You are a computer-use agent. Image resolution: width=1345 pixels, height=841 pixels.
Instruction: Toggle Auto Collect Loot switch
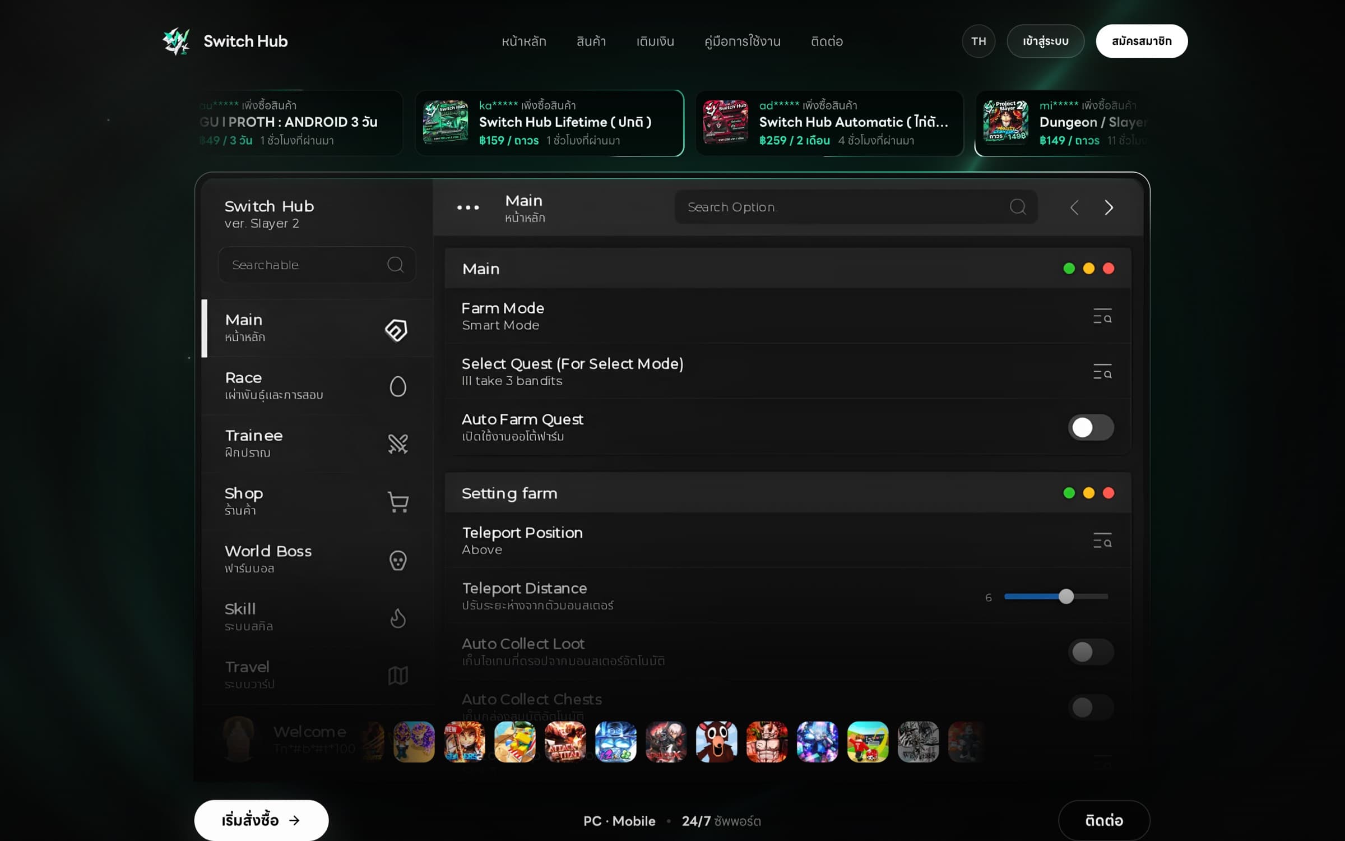1091,652
